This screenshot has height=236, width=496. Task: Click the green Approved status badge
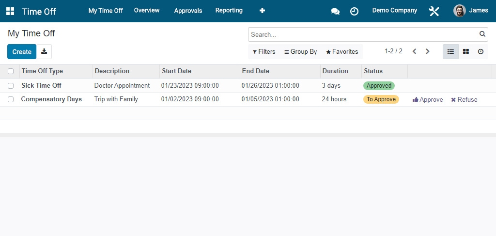coord(379,86)
